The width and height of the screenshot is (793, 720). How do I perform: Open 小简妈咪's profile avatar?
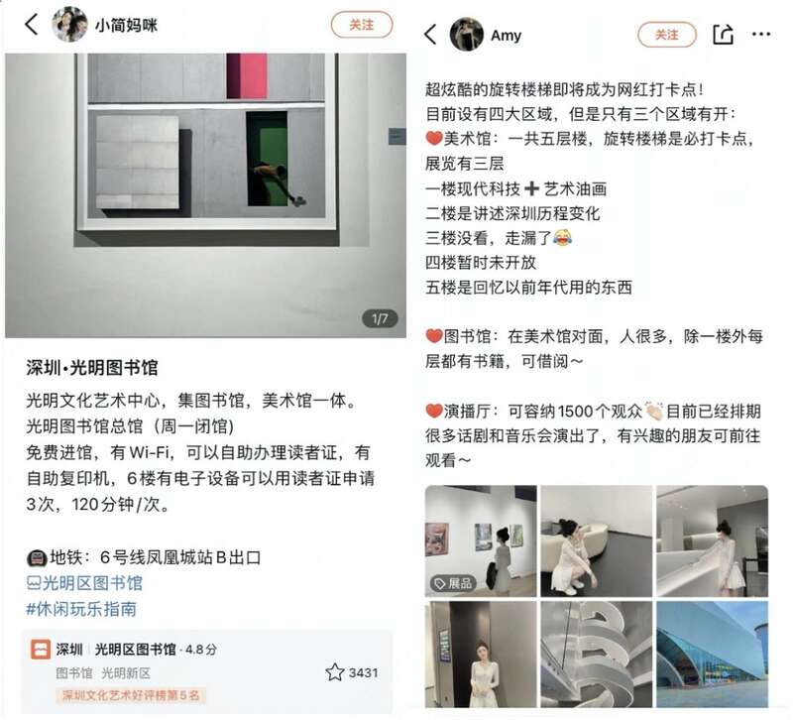click(69, 24)
